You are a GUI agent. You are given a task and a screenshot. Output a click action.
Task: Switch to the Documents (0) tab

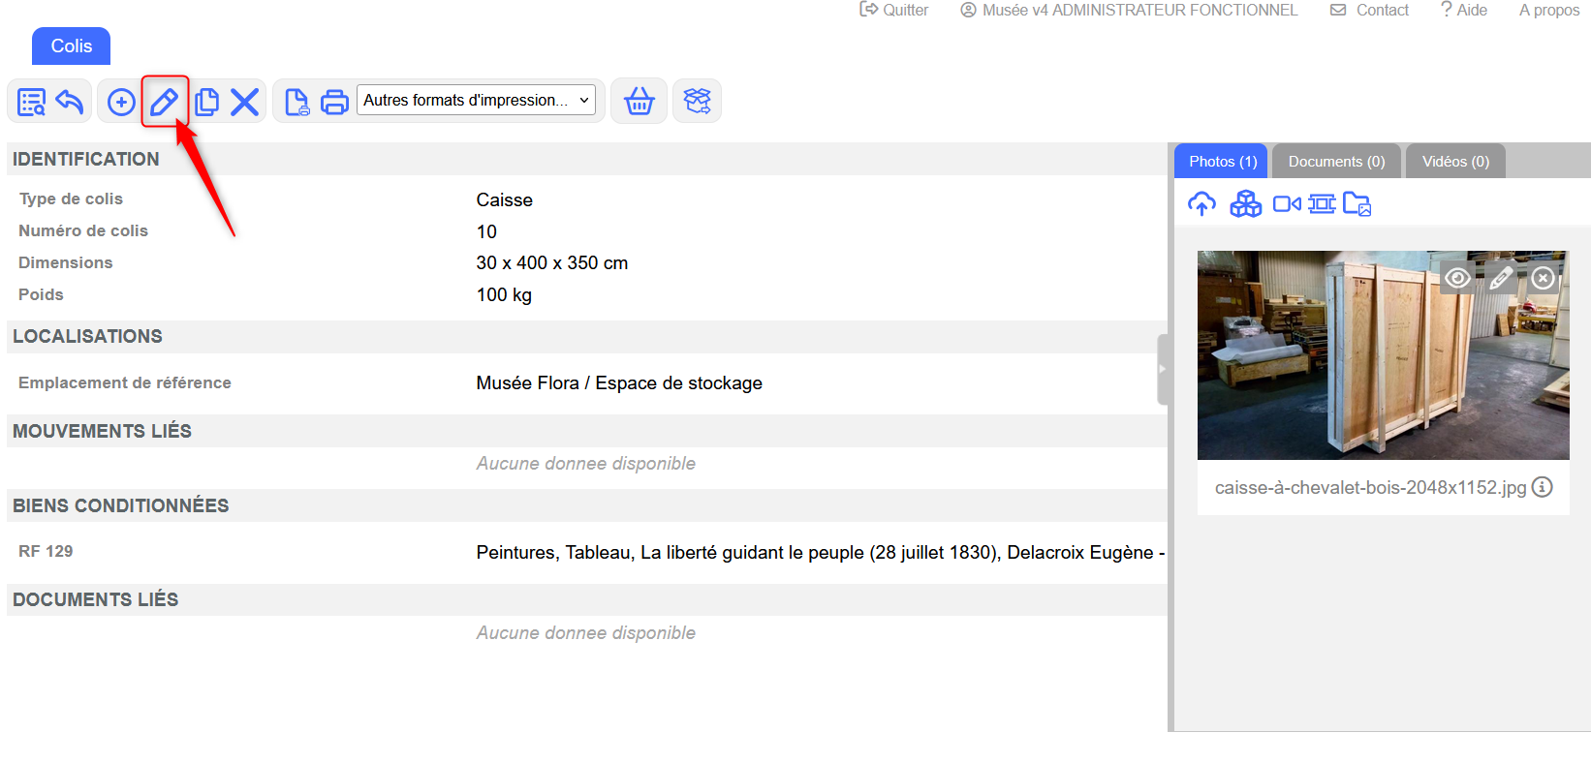click(1336, 162)
